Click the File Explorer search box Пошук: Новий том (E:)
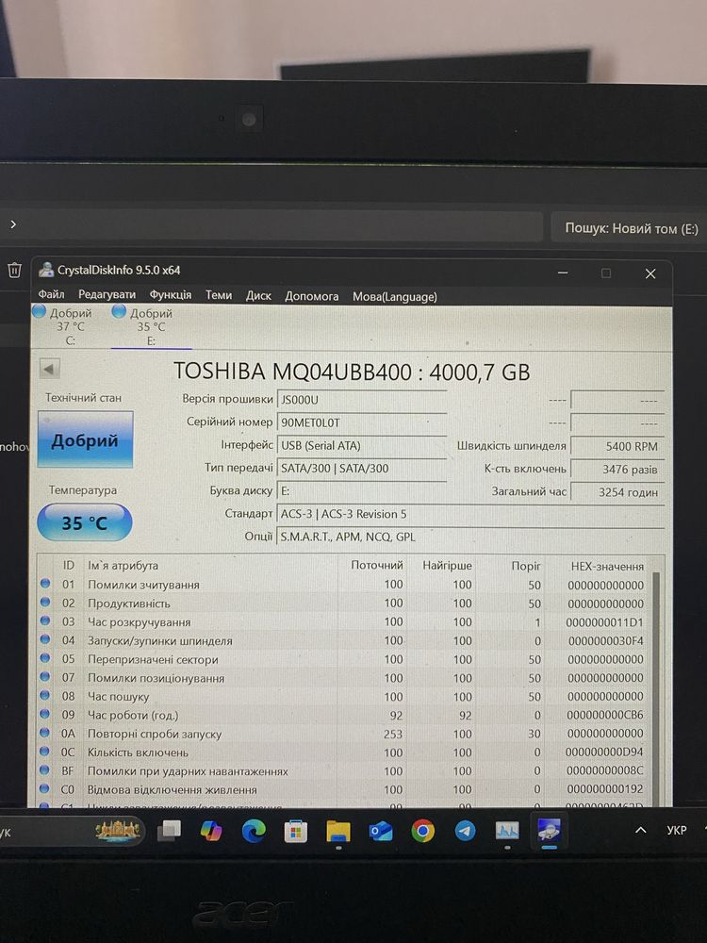Screen dimensions: 707x943 (x=628, y=228)
